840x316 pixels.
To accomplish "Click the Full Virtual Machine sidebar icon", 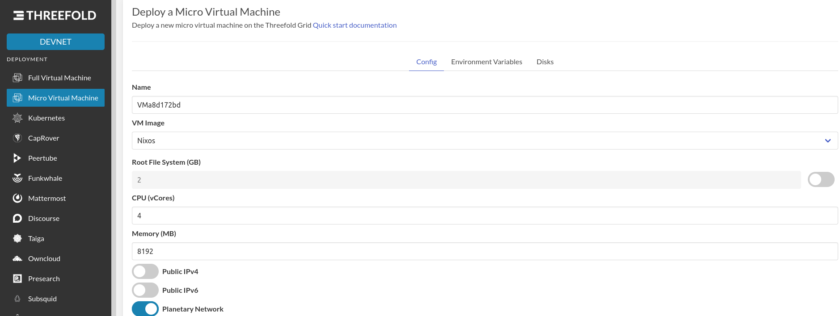I will point(17,78).
